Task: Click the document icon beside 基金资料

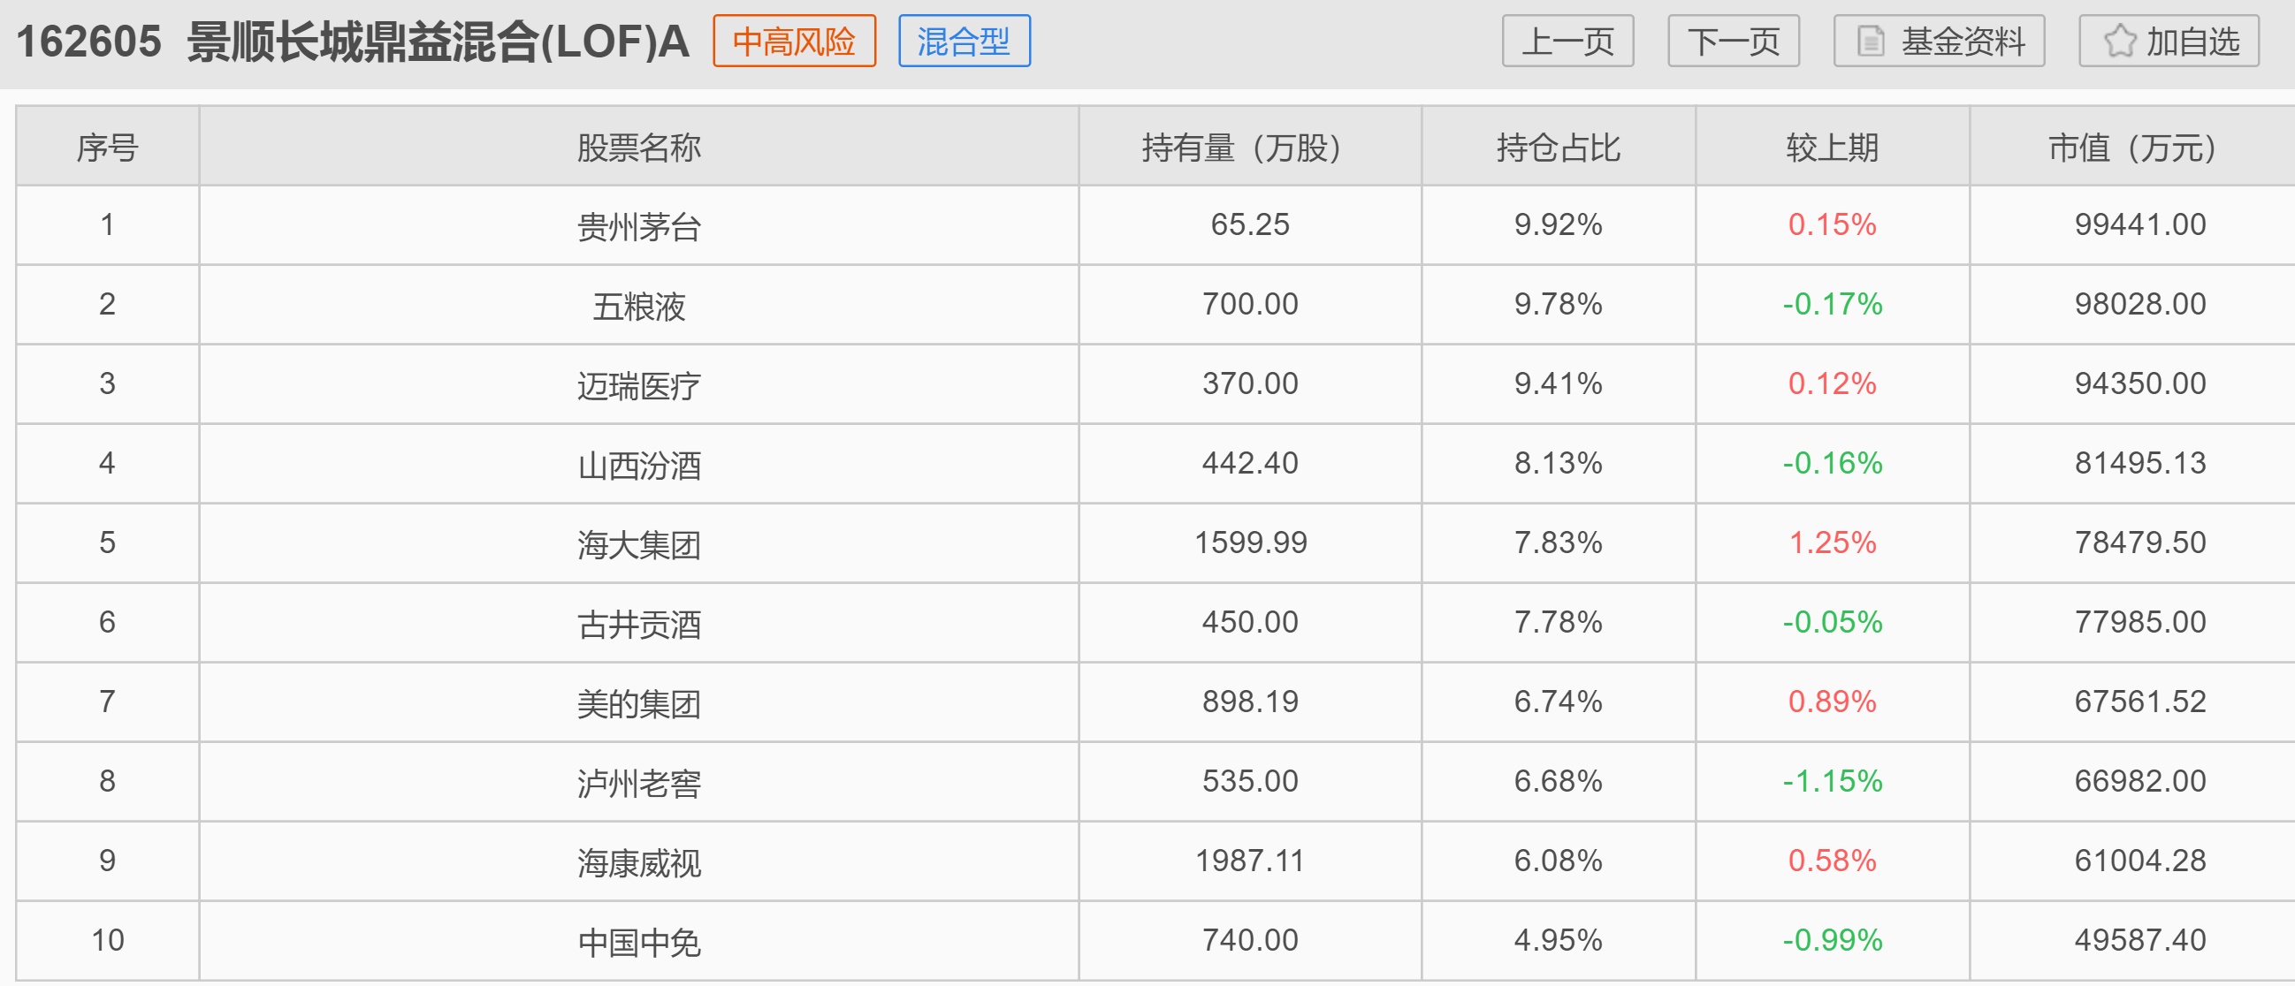Action: coord(1870,42)
